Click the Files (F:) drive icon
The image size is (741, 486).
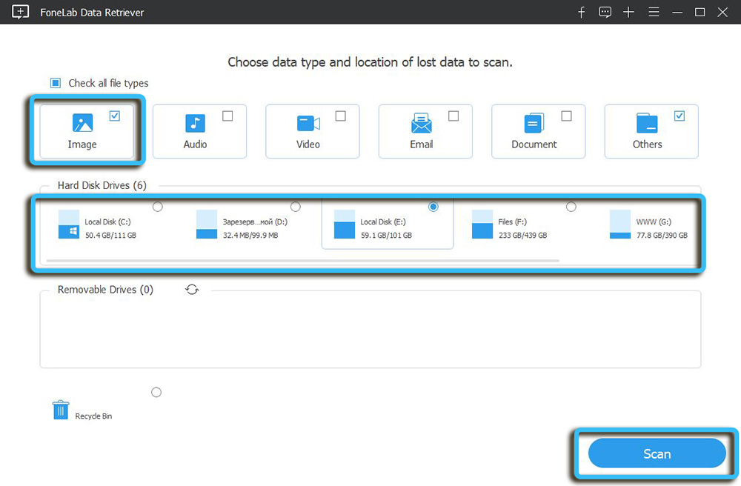tap(482, 224)
